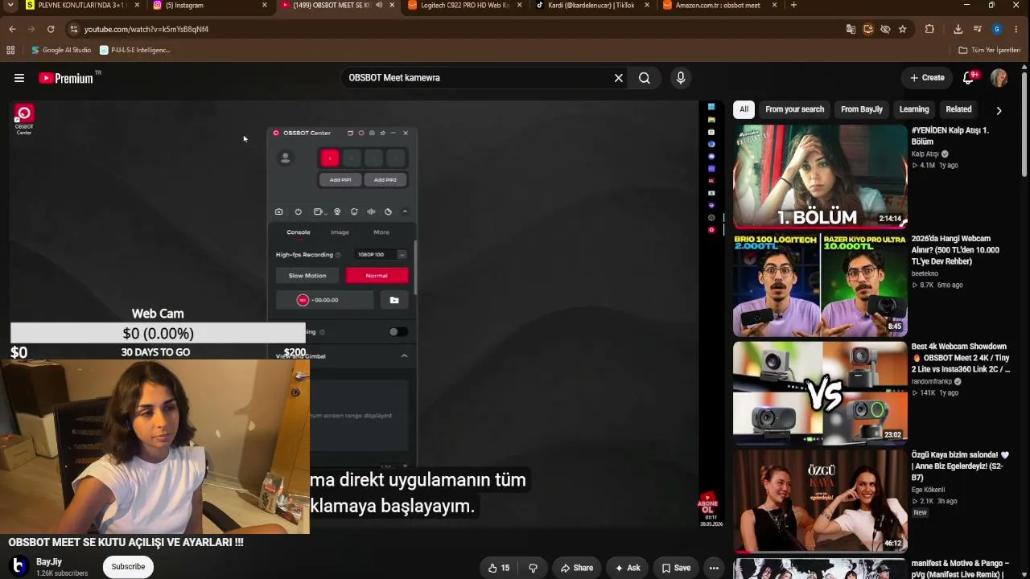The image size is (1030, 579).
Task: Open the YouTube account avatar menu
Action: (999, 78)
